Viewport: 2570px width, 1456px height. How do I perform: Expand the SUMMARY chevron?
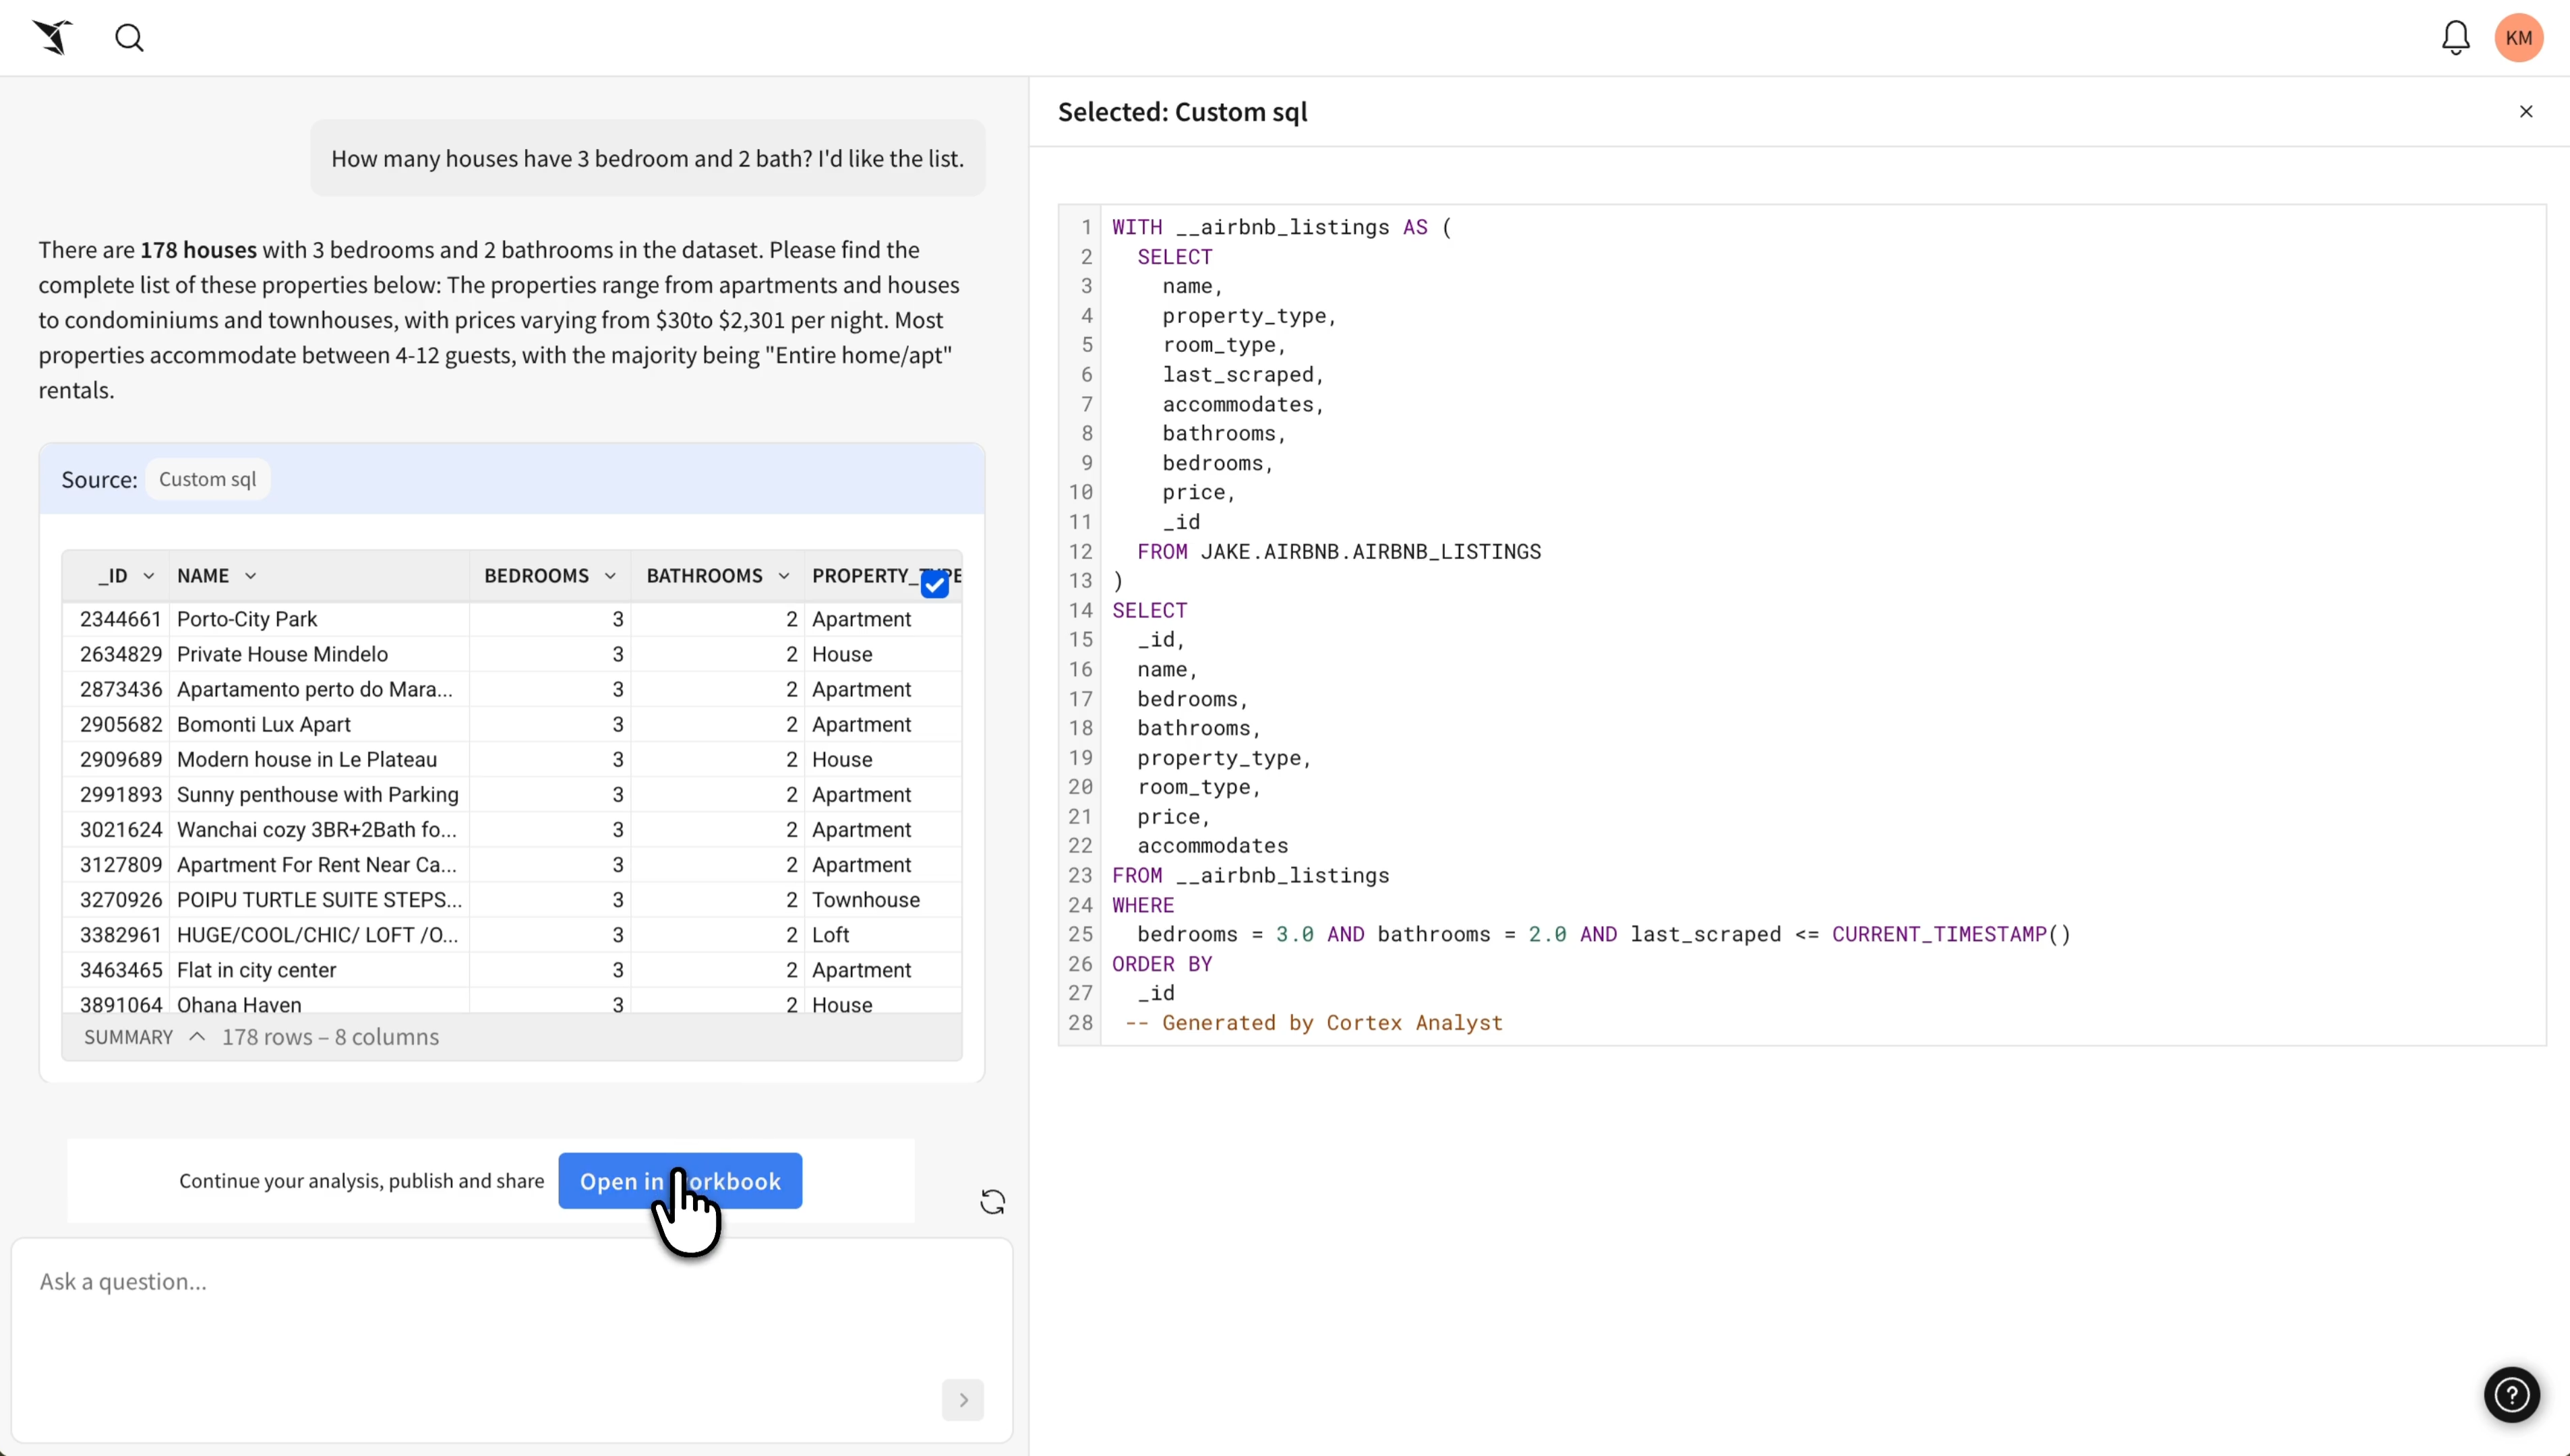(x=197, y=1037)
